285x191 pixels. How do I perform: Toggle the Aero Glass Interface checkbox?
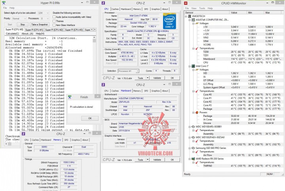(x=54, y=25)
